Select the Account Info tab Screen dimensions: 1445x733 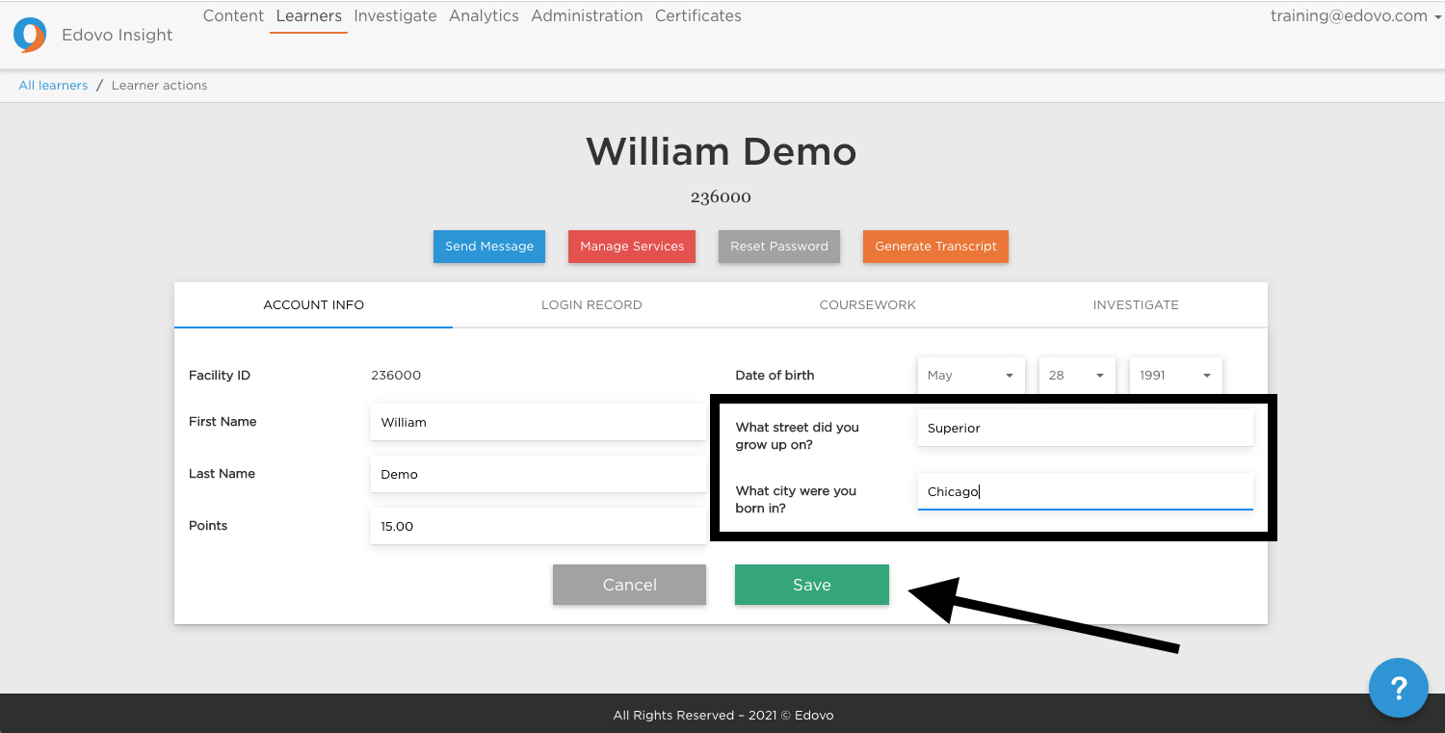[313, 305]
